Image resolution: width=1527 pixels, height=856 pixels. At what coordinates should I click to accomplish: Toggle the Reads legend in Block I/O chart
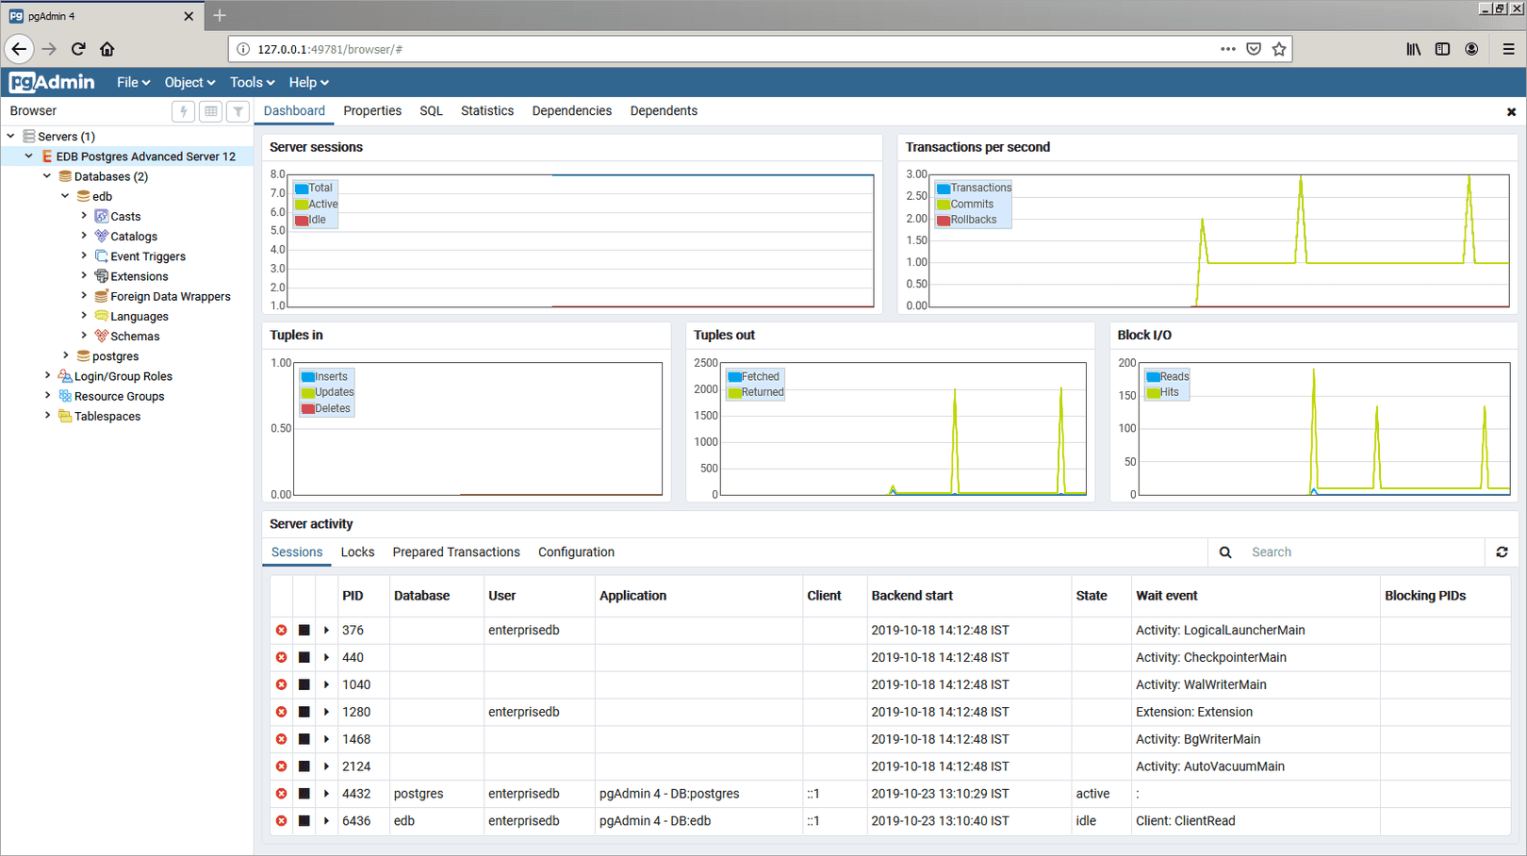pos(1167,376)
